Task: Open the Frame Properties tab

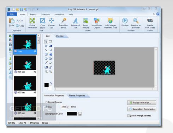Action: pyautogui.click(x=77, y=96)
